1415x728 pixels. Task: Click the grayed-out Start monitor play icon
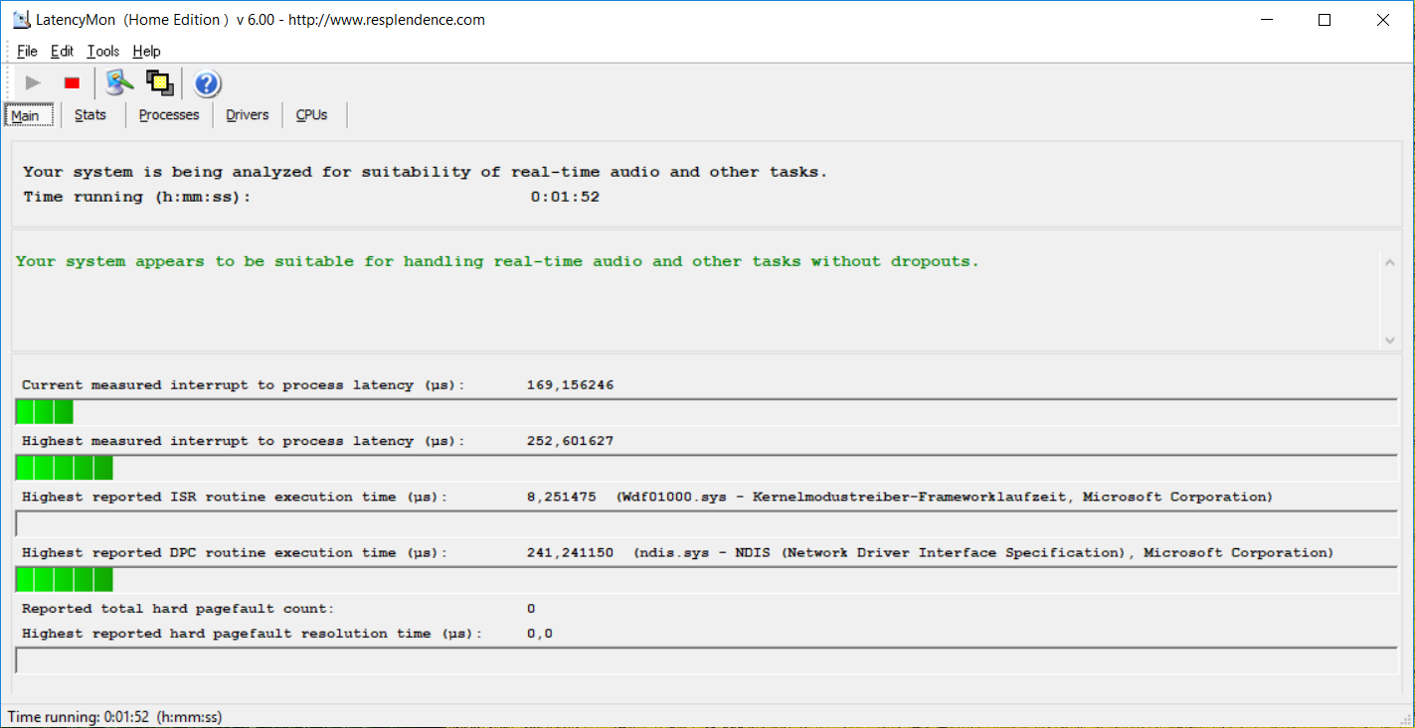(33, 83)
